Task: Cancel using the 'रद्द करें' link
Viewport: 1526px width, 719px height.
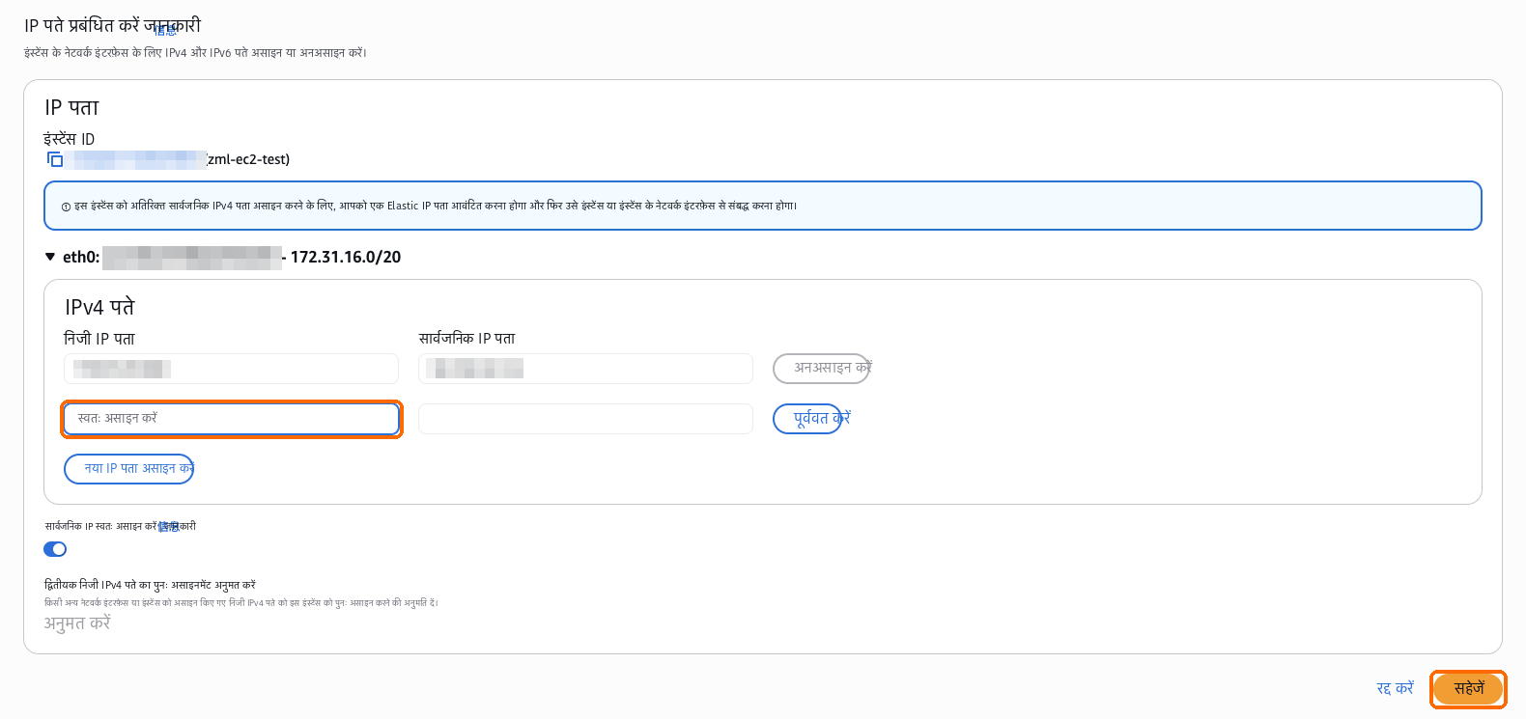Action: (1395, 688)
